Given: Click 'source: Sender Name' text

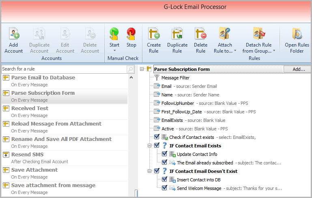Looking at the screenshot, I should coord(198,95).
